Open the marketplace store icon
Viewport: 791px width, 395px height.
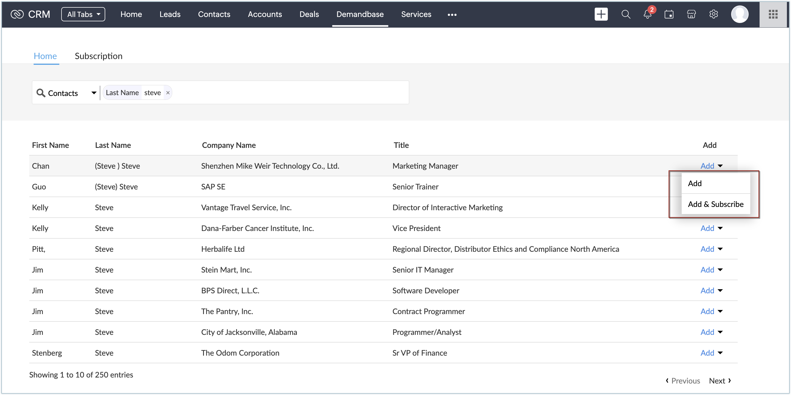pyautogui.click(x=691, y=14)
